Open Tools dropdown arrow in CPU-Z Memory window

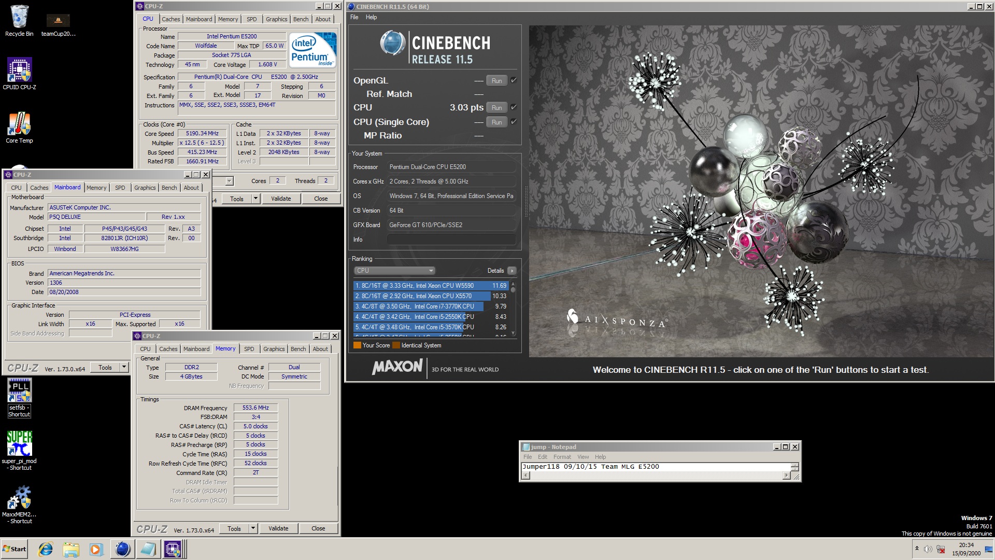(x=253, y=528)
